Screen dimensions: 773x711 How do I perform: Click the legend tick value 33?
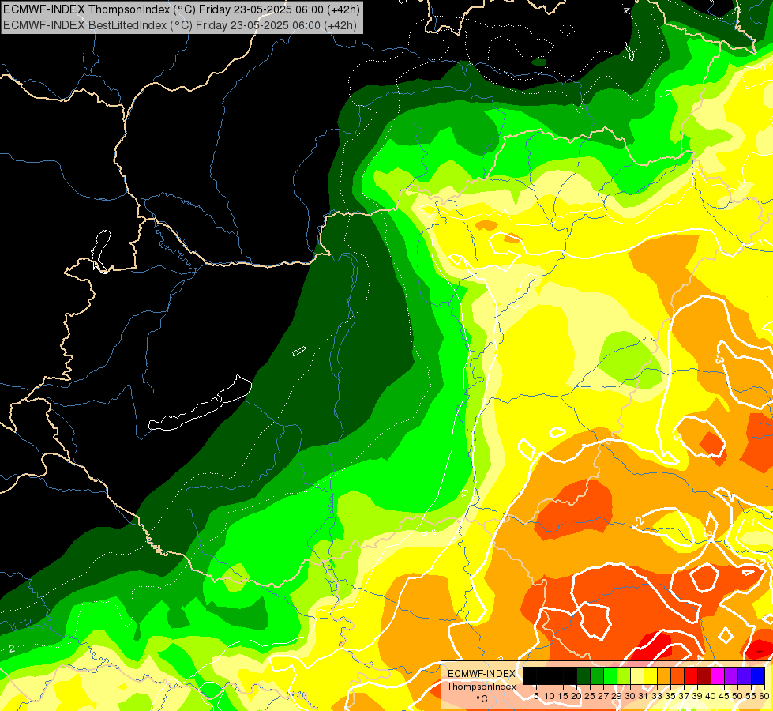pos(657,696)
